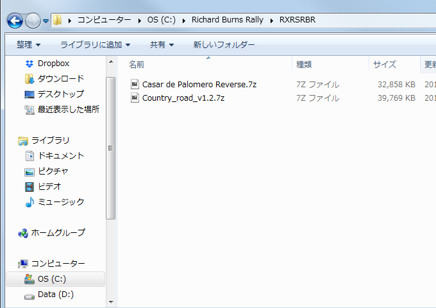Open ピクチャ library in navigation pane
The width and height of the screenshot is (436, 308).
pos(53,171)
